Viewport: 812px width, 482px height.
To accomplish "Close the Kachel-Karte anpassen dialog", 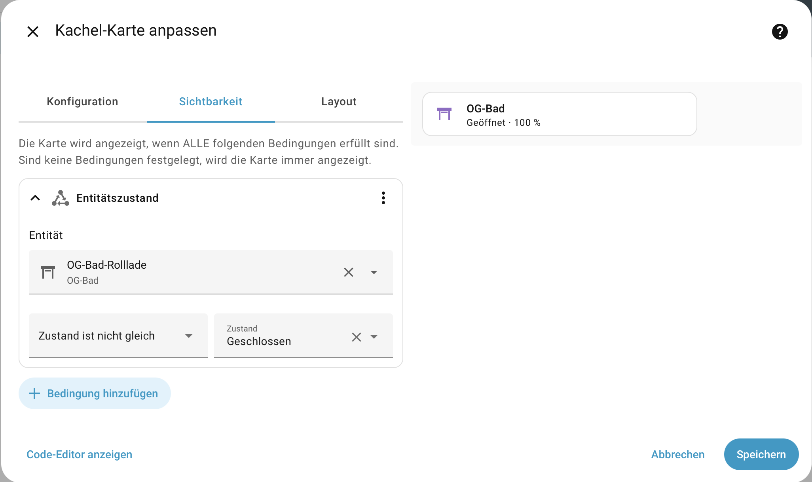I will click(33, 32).
